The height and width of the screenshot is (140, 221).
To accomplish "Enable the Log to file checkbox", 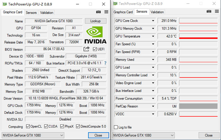I will click(x=116, y=127).
